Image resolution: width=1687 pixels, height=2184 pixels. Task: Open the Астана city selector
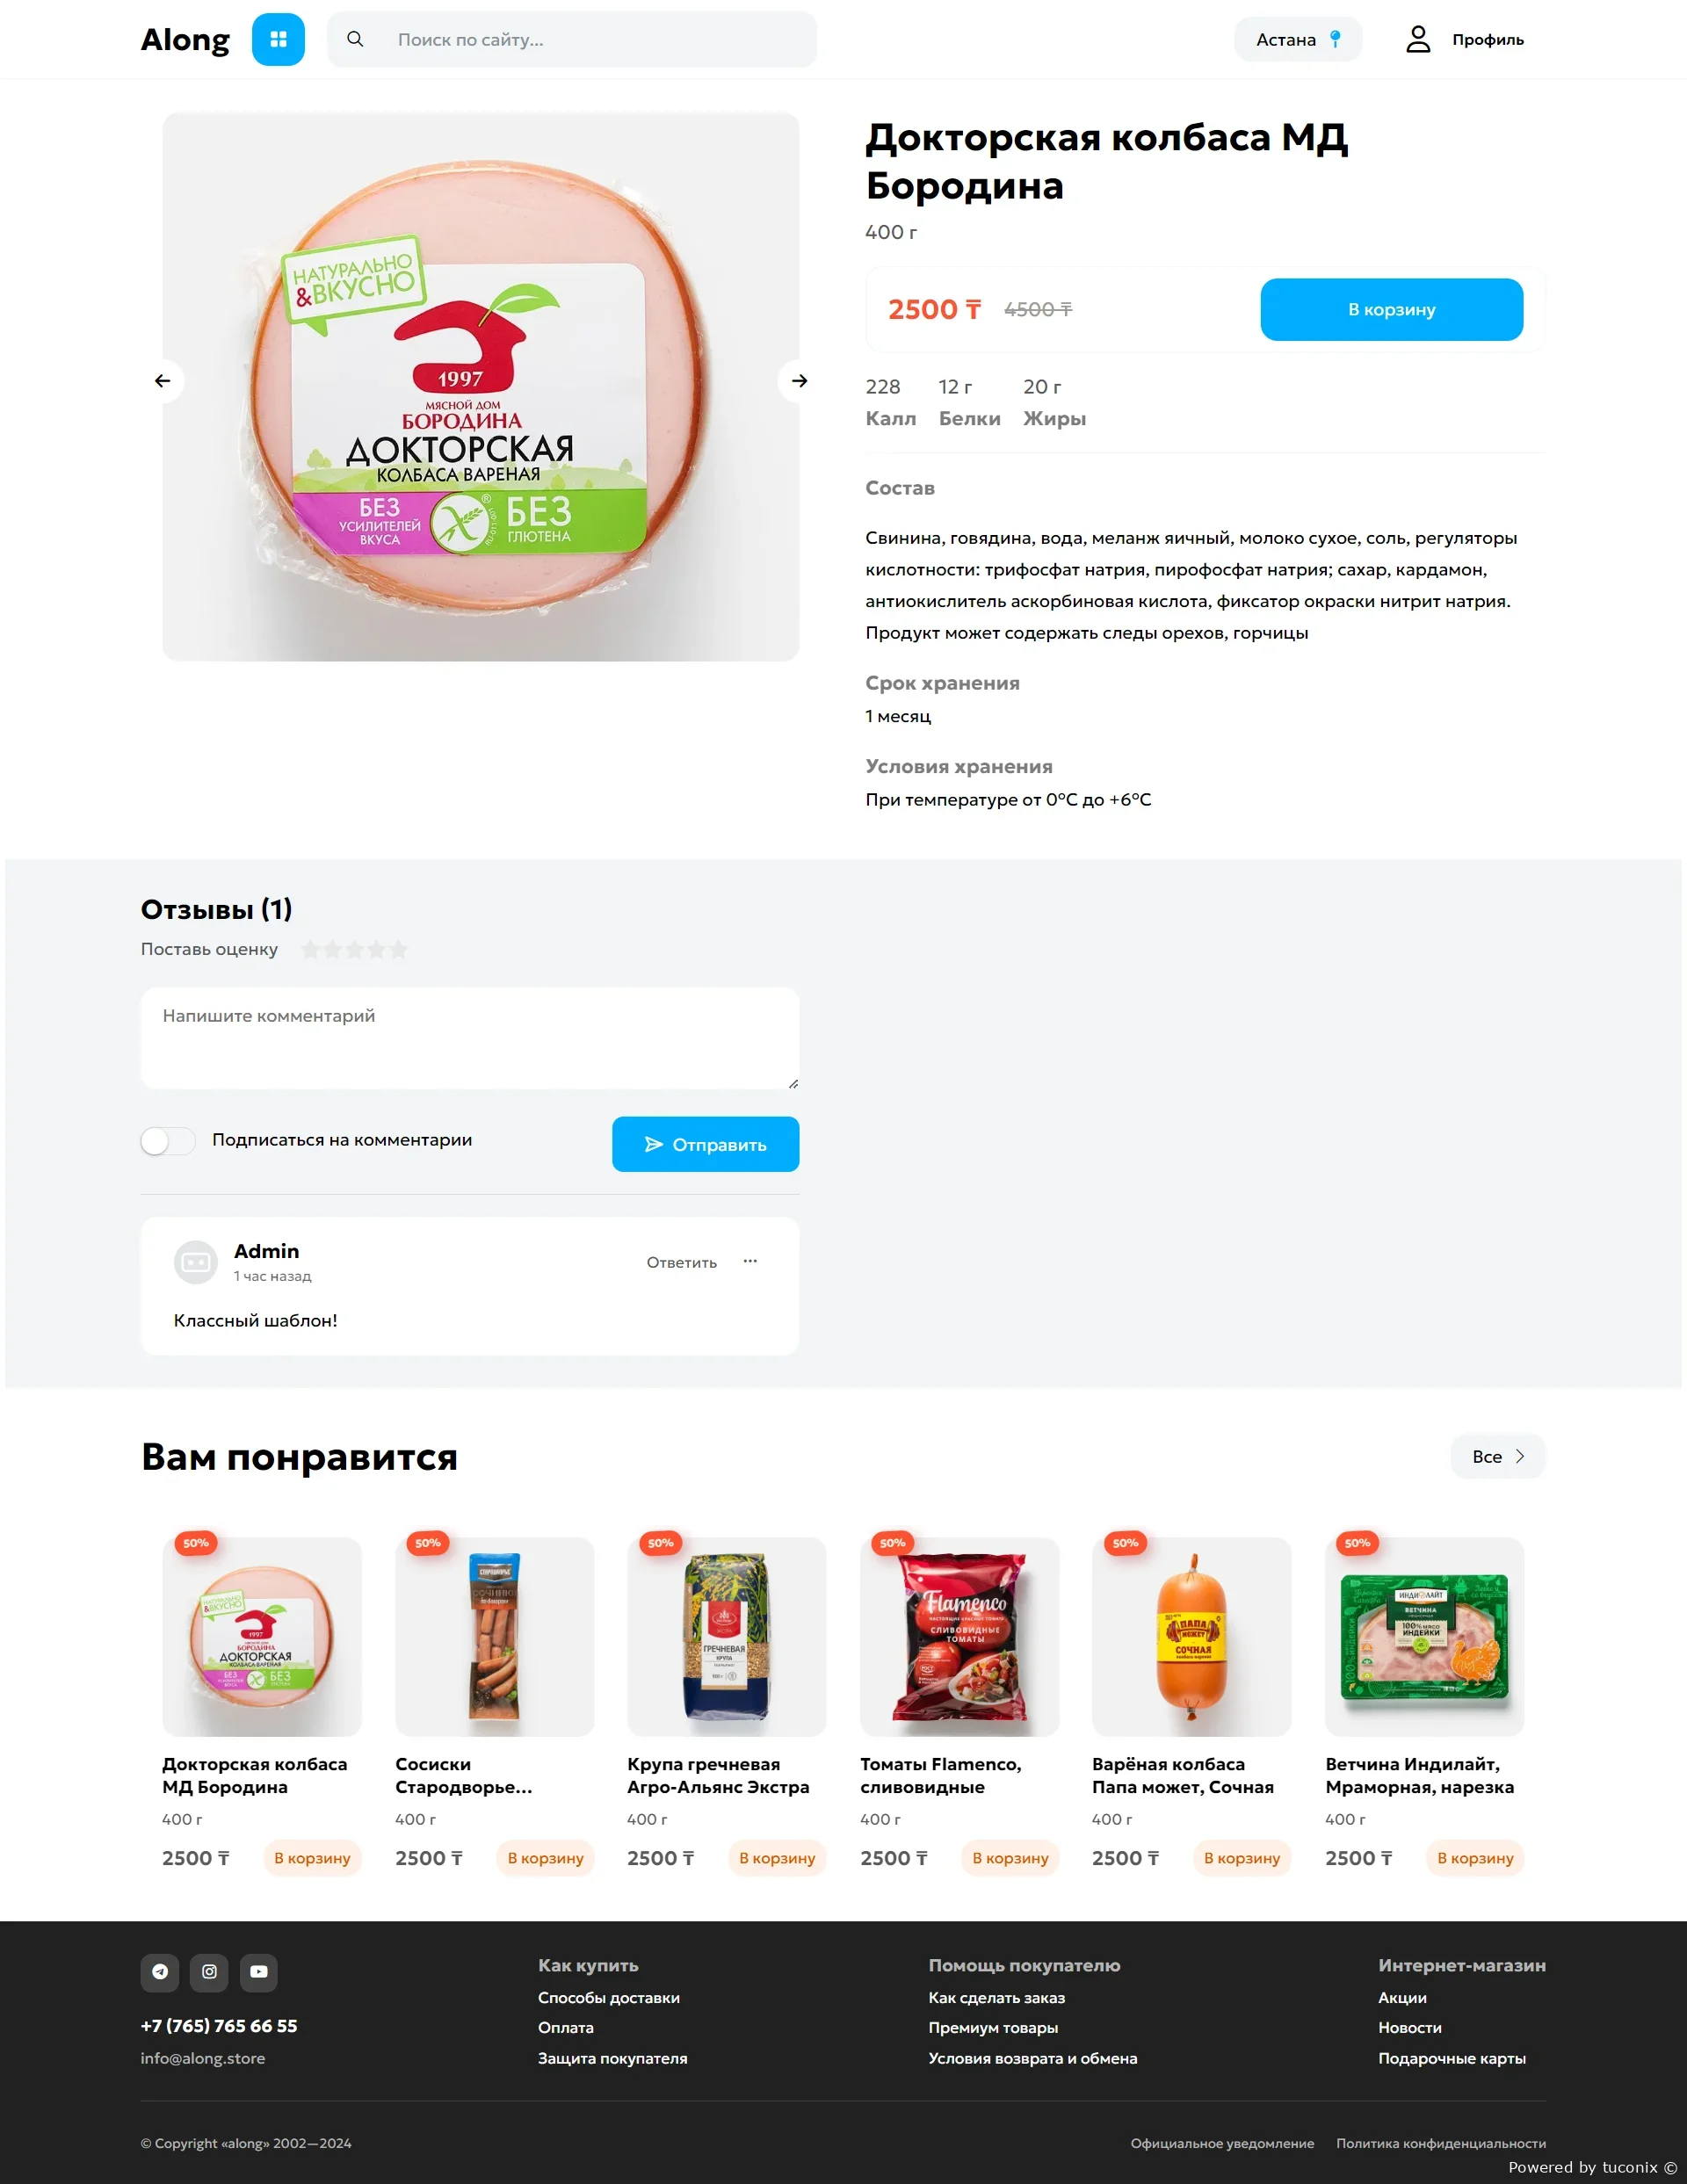click(1298, 39)
